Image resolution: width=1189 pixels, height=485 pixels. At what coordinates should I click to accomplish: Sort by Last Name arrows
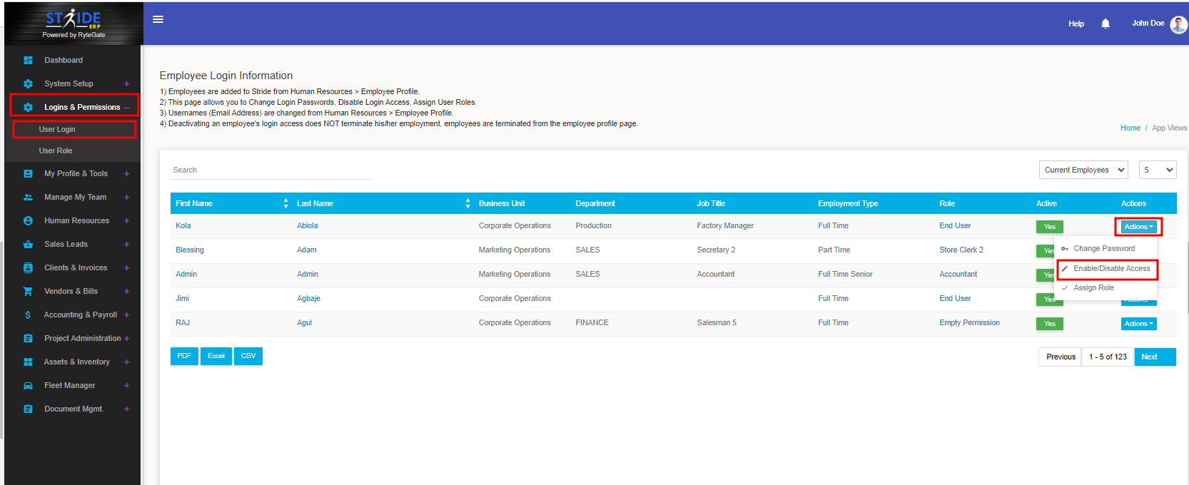(467, 203)
